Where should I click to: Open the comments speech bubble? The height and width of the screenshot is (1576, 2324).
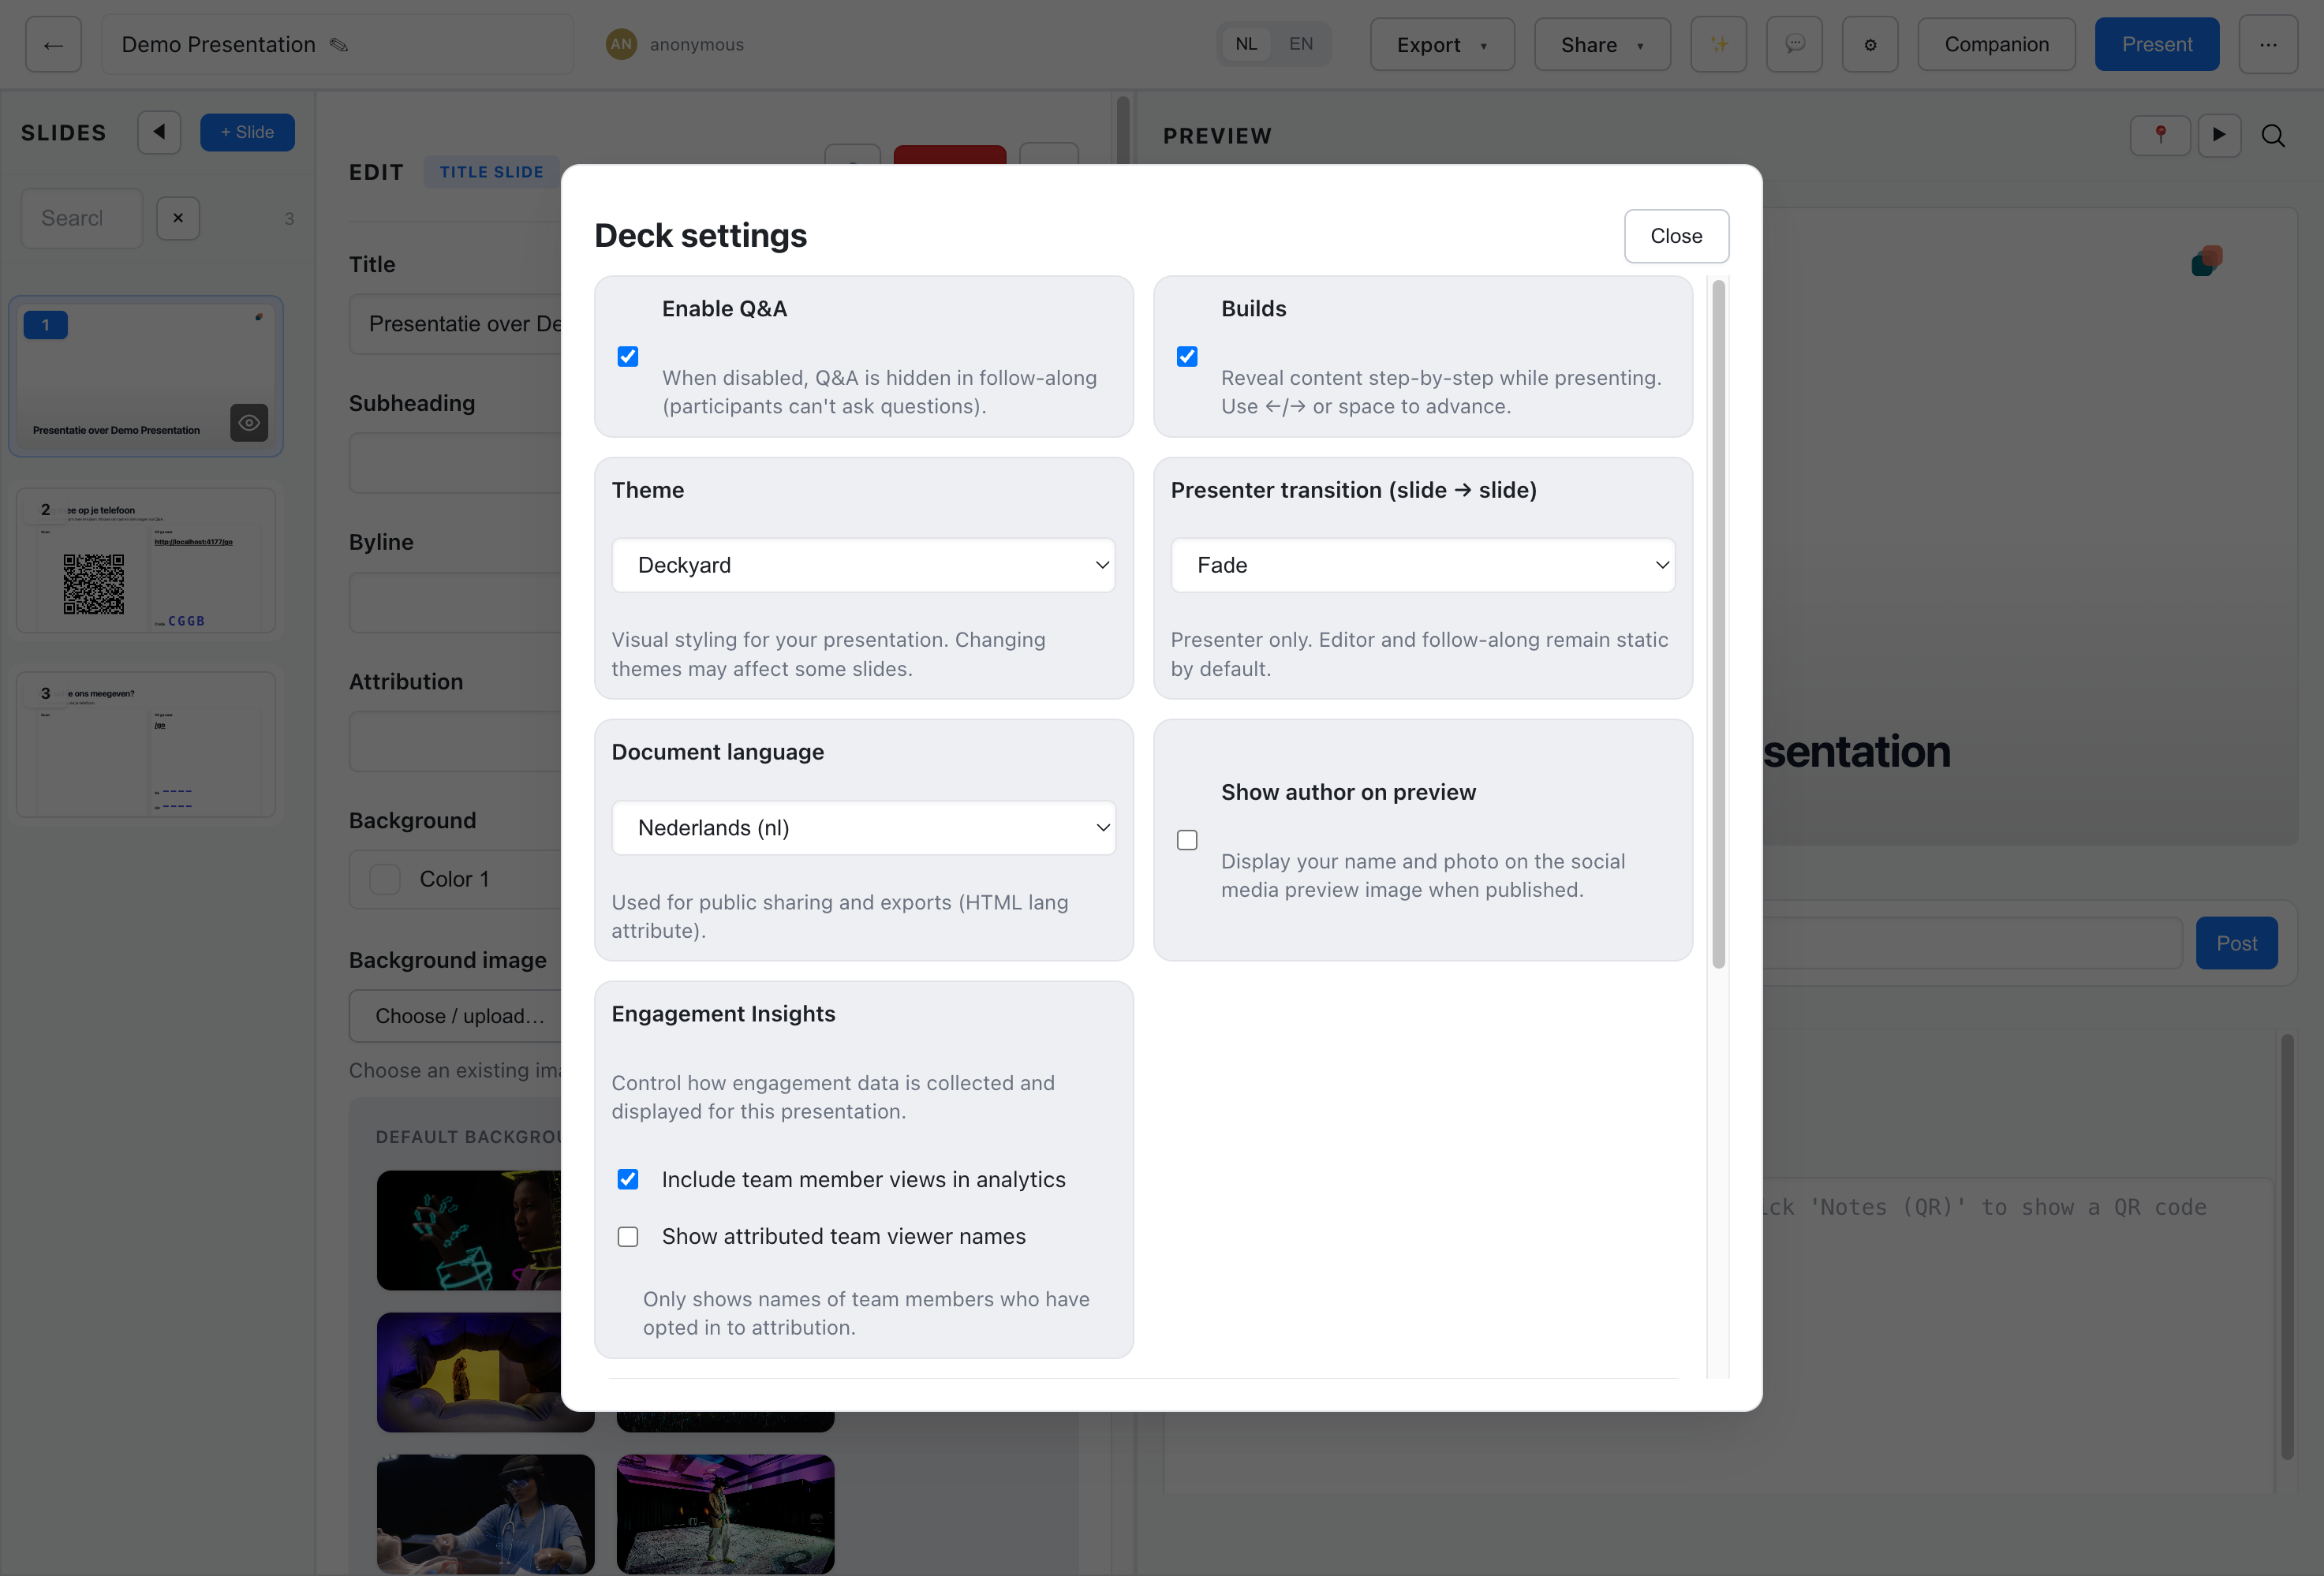[x=1794, y=45]
